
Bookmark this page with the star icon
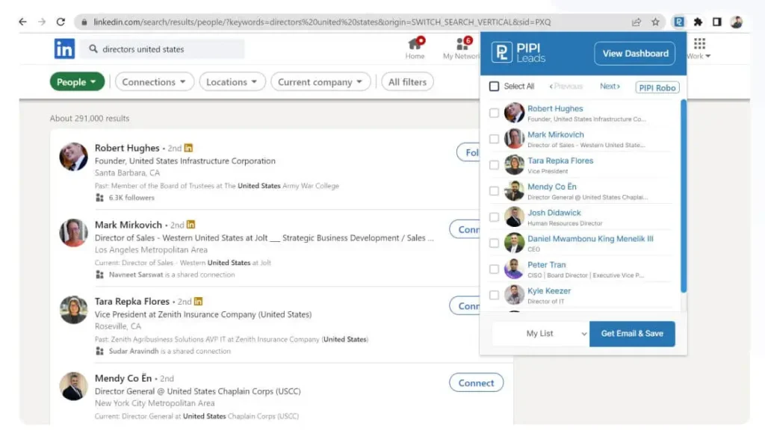click(655, 22)
